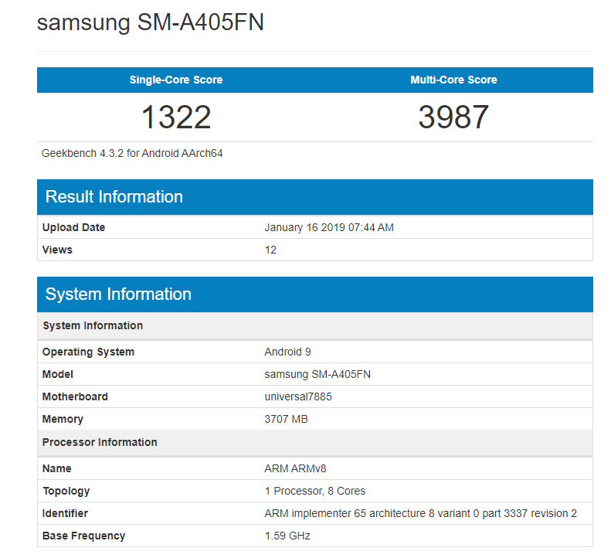Click the Processor Information subheading row

click(x=100, y=442)
